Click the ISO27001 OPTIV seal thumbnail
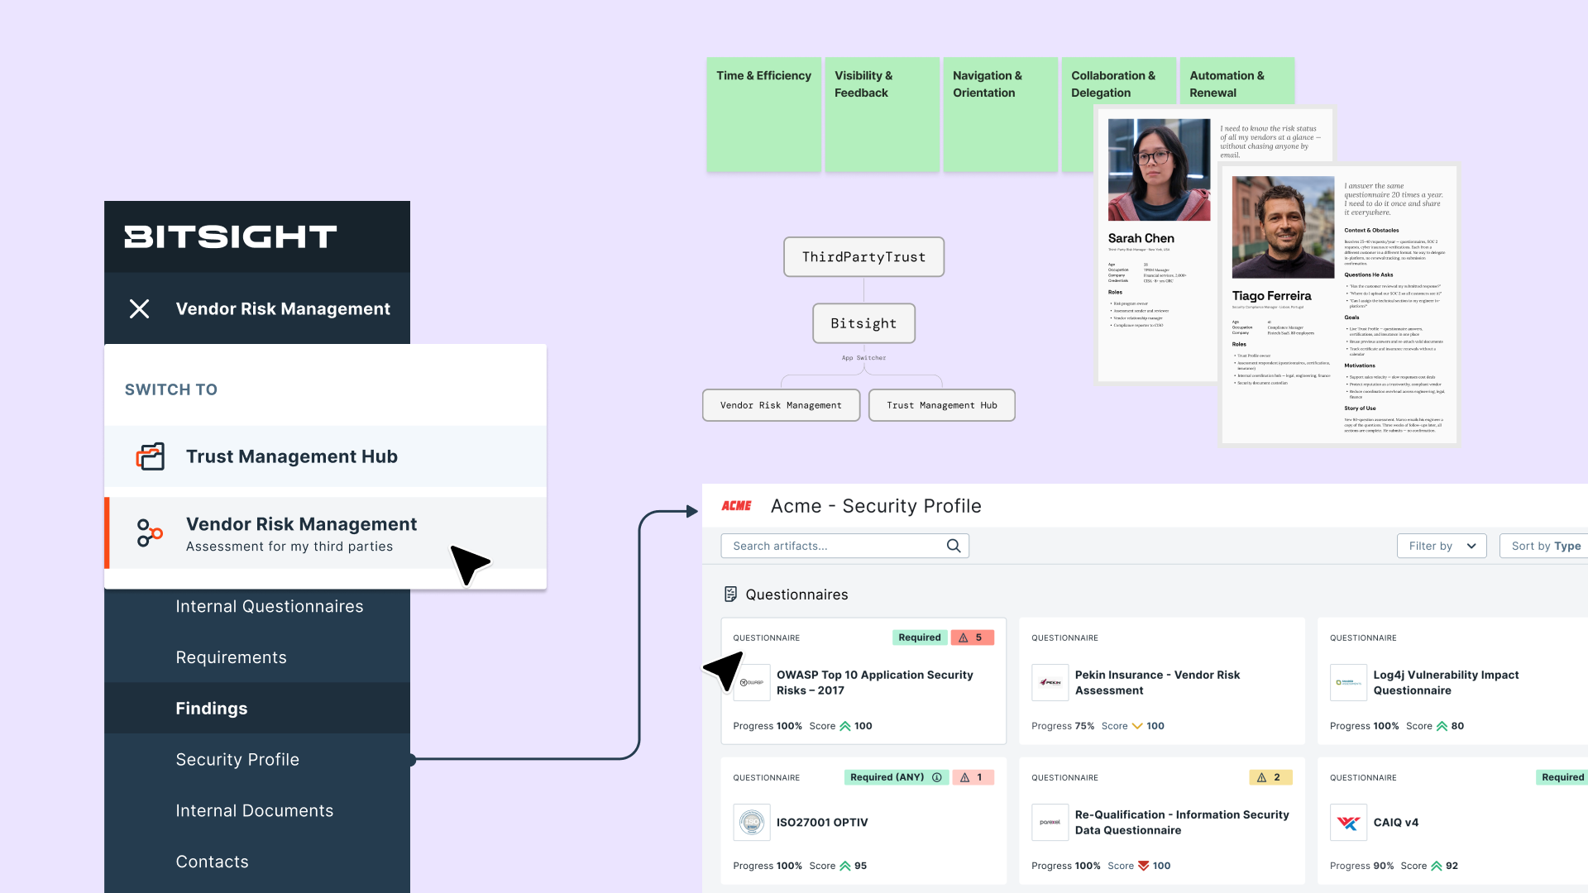 752,823
